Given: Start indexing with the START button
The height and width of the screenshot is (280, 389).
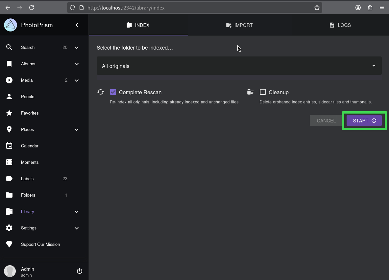Looking at the screenshot, I should pyautogui.click(x=363, y=120).
